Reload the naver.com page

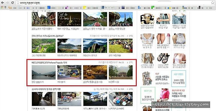12,3
